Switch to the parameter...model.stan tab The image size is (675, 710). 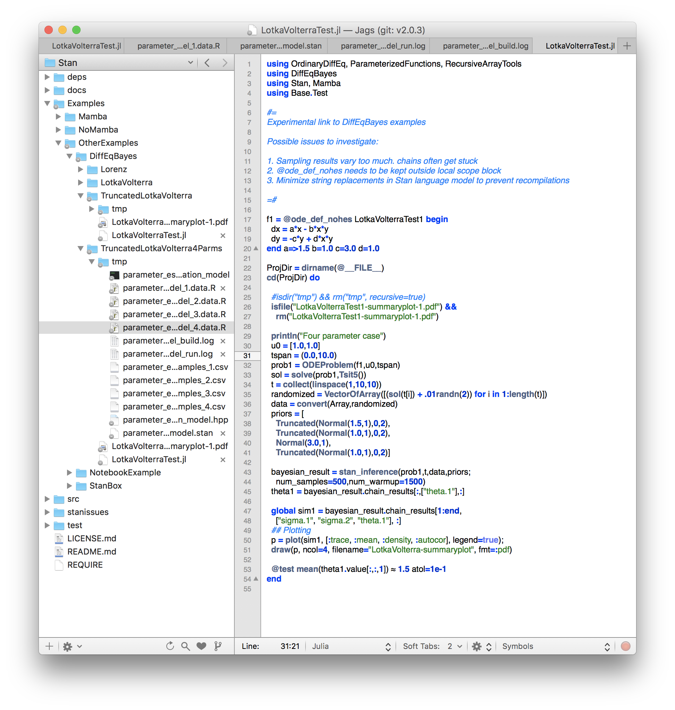click(x=281, y=46)
